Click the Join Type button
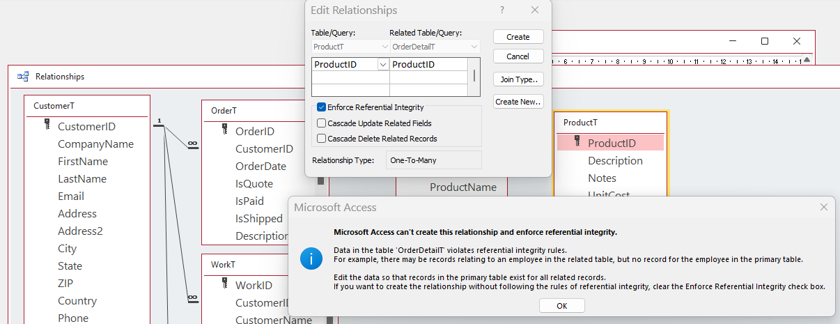Image resolution: width=840 pixels, height=324 pixels. (x=518, y=79)
